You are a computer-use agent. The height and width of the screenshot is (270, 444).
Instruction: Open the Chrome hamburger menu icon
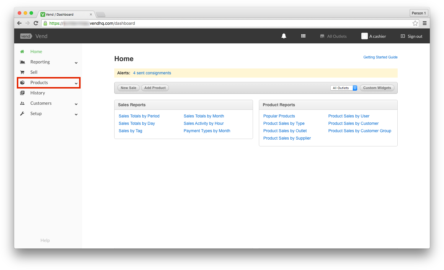[425, 23]
